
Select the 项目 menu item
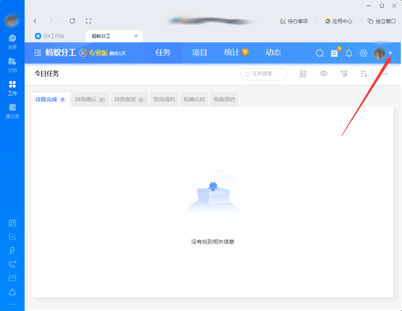[199, 53]
